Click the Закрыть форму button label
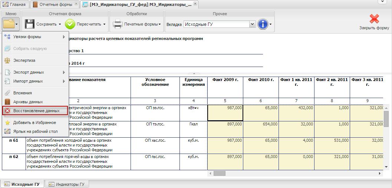 point(374,28)
